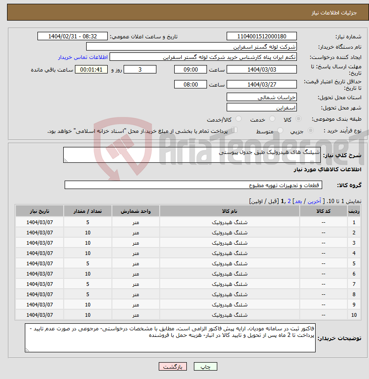Go to the next page link بعد

(x=298, y=201)
